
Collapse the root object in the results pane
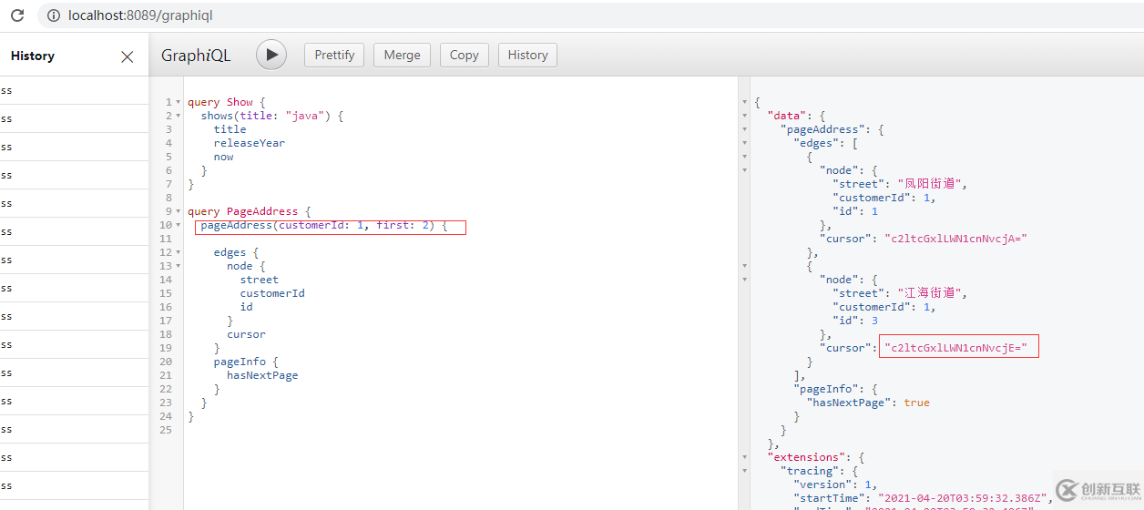coord(746,102)
